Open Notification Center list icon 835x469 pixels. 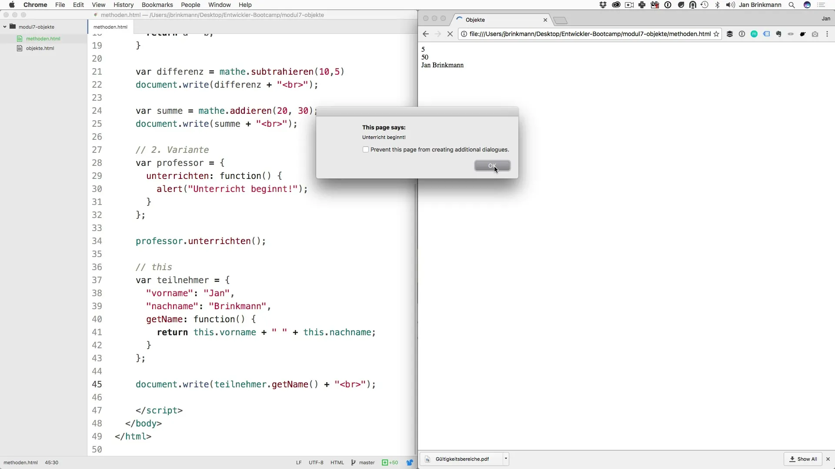tap(822, 5)
